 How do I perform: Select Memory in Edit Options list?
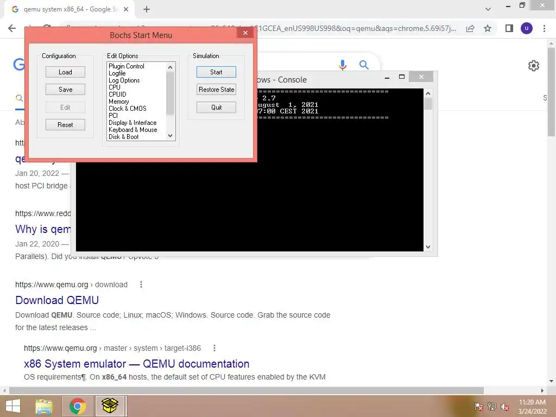click(x=118, y=102)
